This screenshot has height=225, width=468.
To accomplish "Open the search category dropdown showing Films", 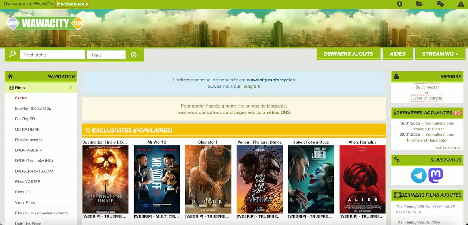I will [x=106, y=55].
